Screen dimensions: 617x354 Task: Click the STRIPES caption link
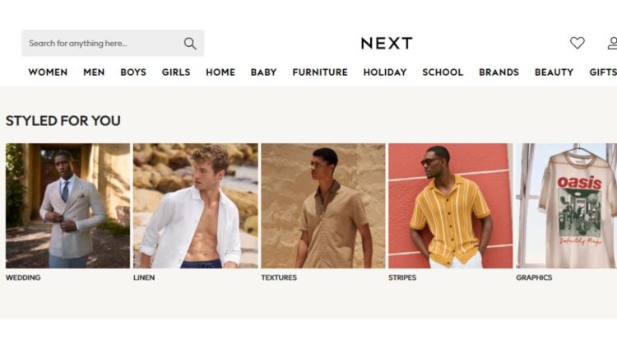coord(402,277)
